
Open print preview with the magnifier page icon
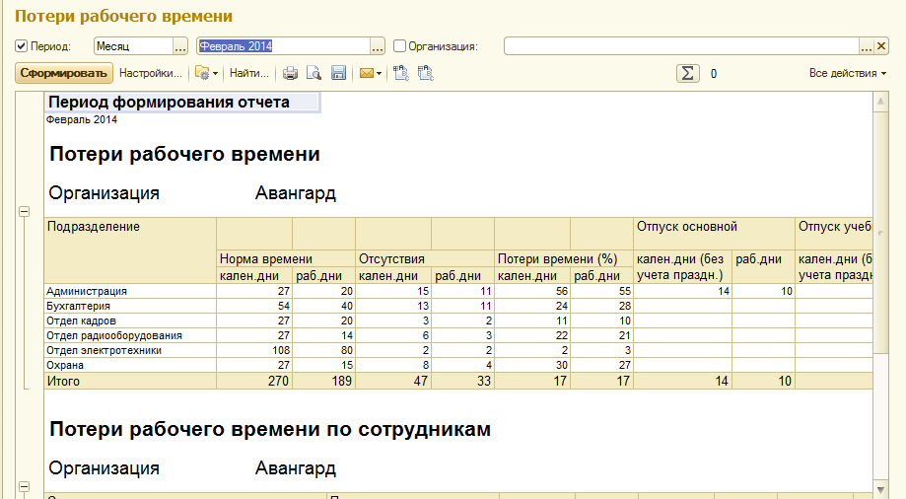pyautogui.click(x=314, y=73)
